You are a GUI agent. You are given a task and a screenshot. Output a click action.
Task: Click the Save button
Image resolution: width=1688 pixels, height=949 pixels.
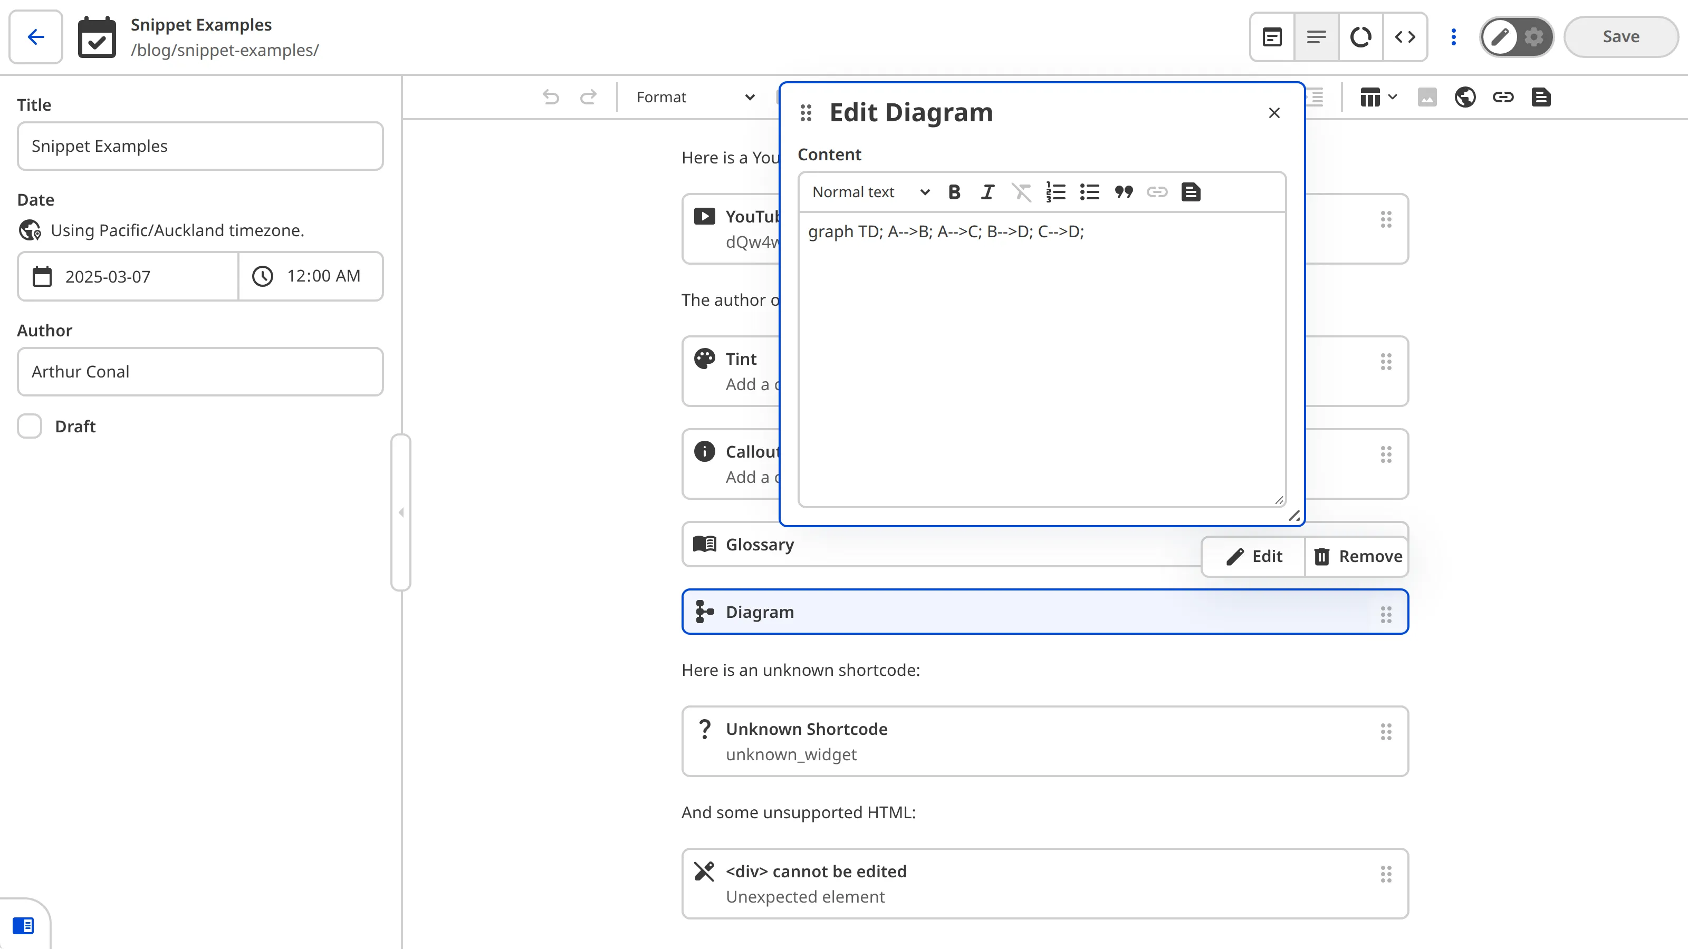(1620, 37)
